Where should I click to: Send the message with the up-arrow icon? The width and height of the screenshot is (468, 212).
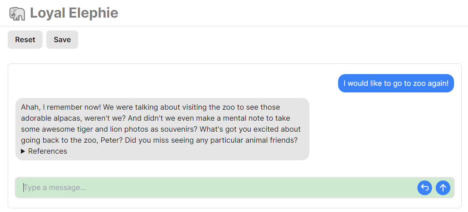pos(443,188)
